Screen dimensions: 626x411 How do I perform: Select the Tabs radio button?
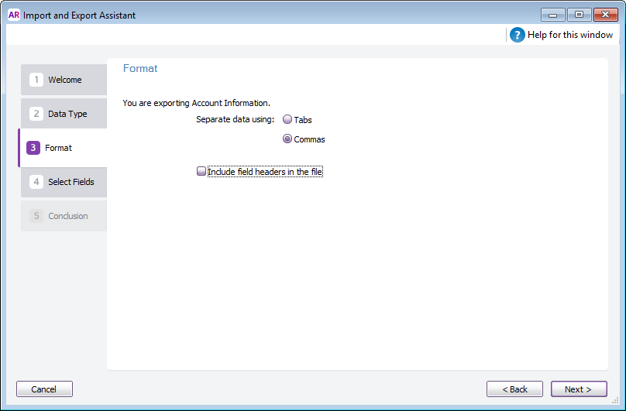point(287,120)
